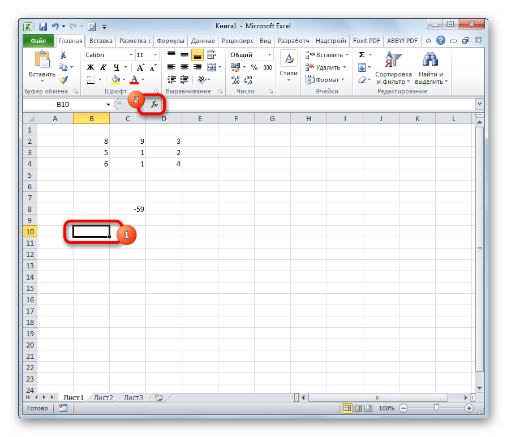507x437 pixels.
Task: Select the Format Painter brush icon
Action: tap(63, 80)
